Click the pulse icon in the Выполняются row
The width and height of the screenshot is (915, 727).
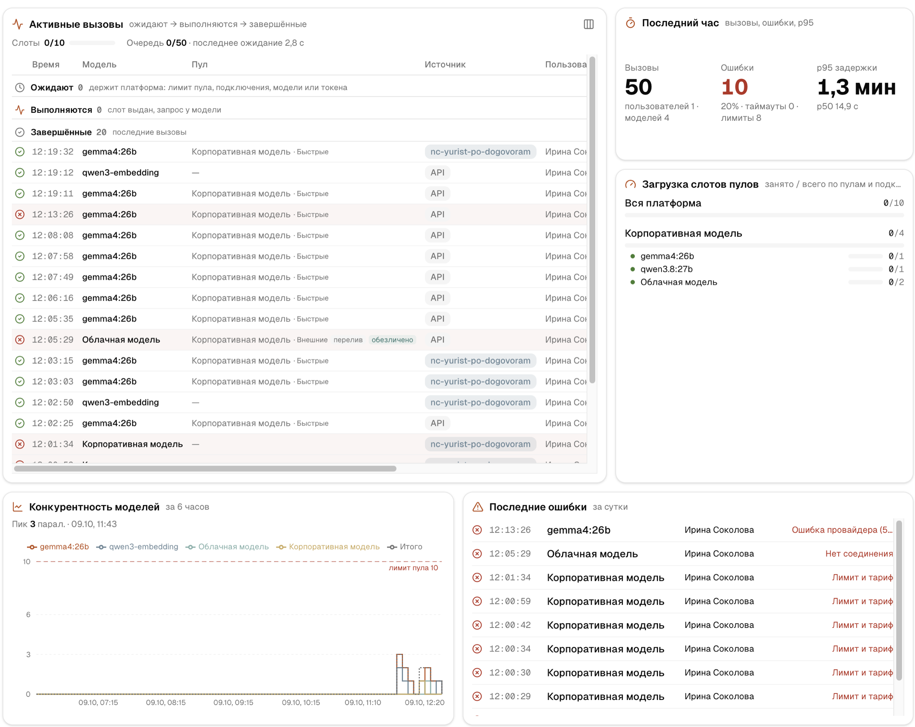pos(19,110)
